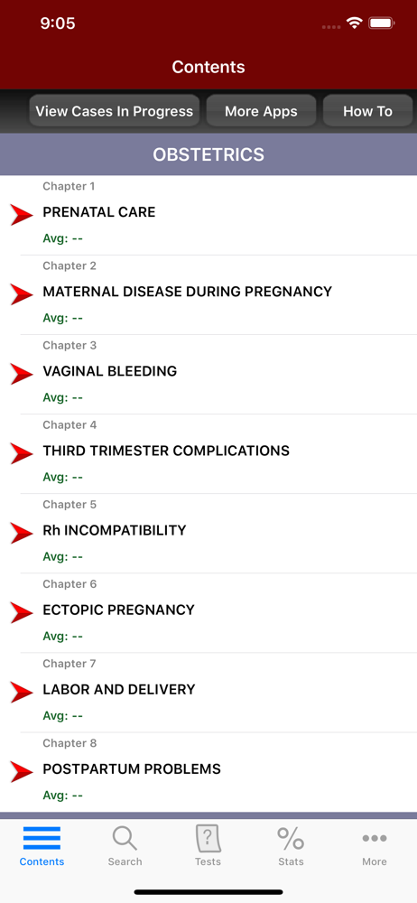Open the Tests question-mark icon
The height and width of the screenshot is (903, 417).
[208, 838]
